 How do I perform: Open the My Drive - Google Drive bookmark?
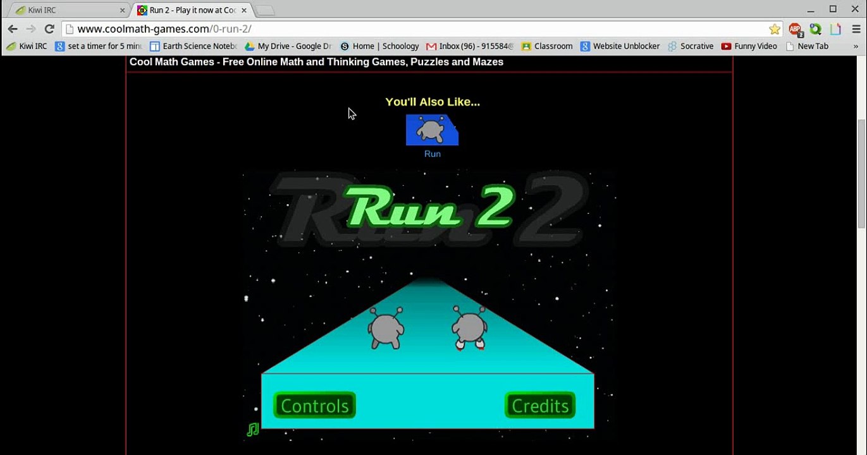click(x=288, y=46)
